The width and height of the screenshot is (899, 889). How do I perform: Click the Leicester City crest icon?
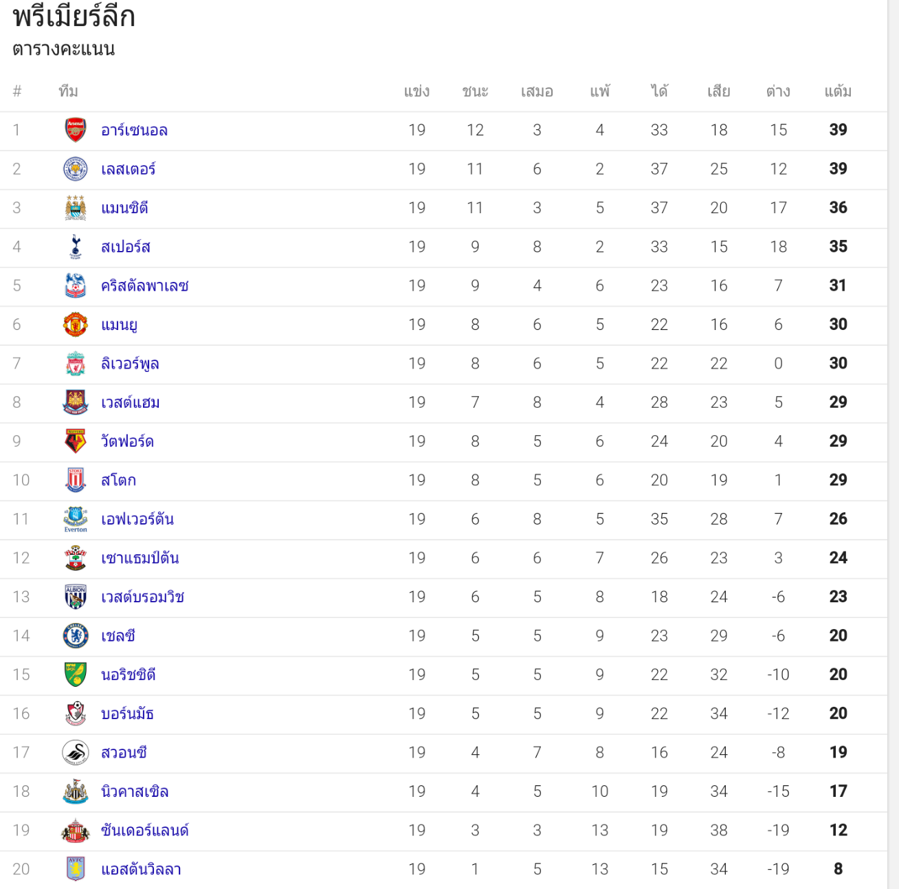tap(76, 169)
